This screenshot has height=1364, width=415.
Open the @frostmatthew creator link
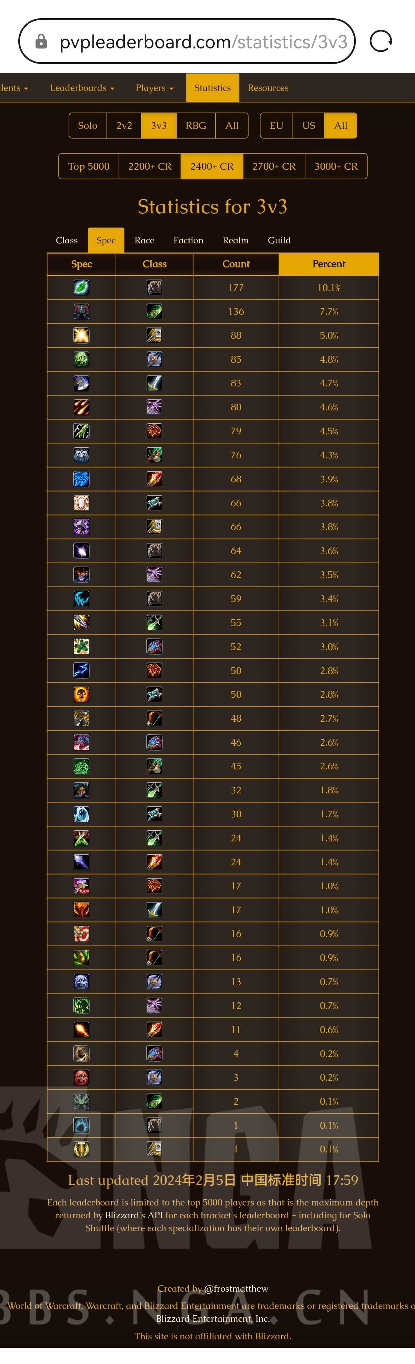click(236, 1288)
